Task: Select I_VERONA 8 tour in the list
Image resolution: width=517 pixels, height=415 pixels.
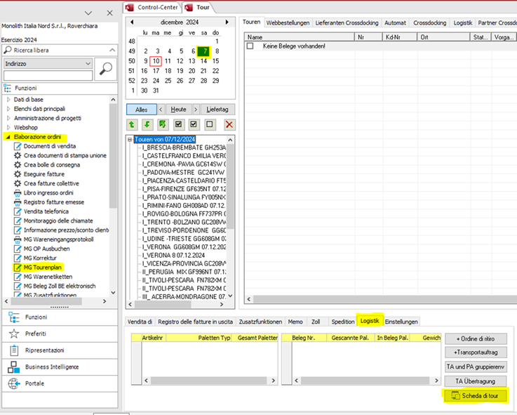Action: pyautogui.click(x=173, y=256)
